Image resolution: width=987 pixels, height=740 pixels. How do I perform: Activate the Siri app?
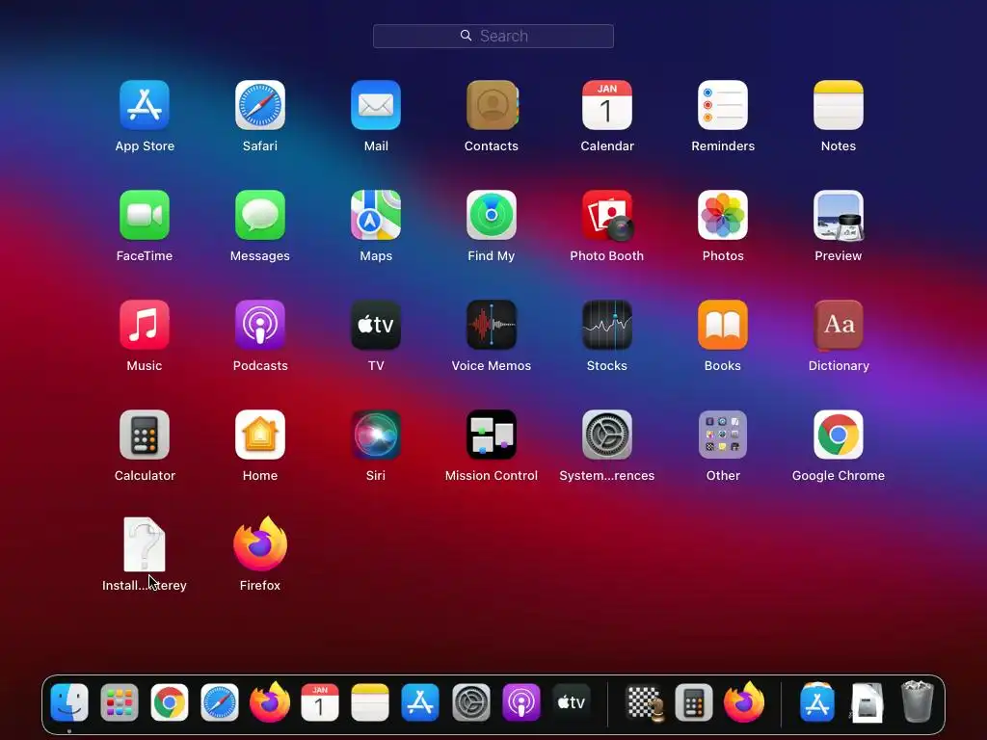pos(376,435)
